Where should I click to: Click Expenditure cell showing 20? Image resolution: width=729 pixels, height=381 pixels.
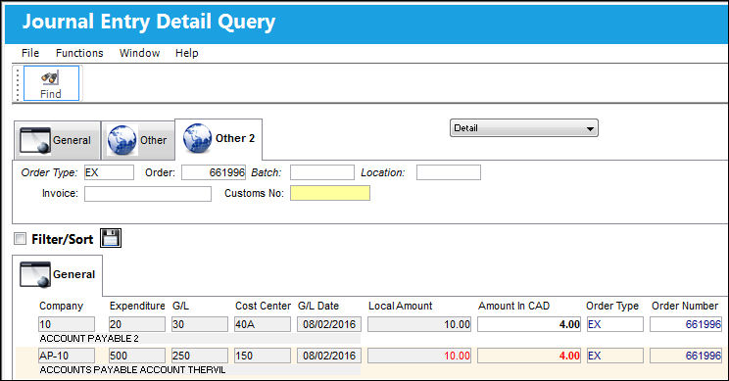[137, 324]
